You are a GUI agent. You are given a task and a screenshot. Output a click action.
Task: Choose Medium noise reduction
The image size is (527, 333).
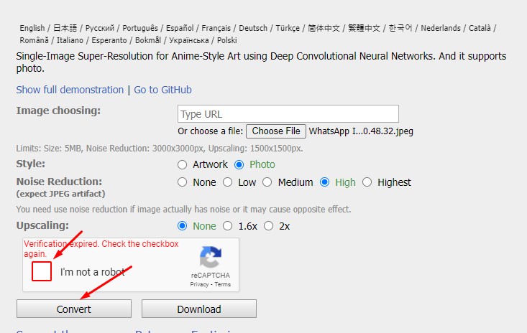tap(267, 182)
